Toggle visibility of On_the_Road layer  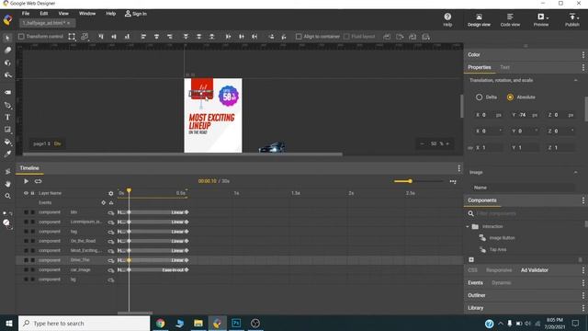coord(26,241)
